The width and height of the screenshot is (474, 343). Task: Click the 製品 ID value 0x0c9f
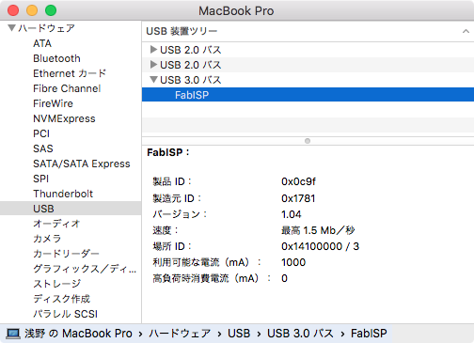[x=298, y=181]
